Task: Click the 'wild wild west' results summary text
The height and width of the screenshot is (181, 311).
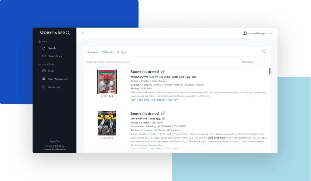Action: pos(109,62)
